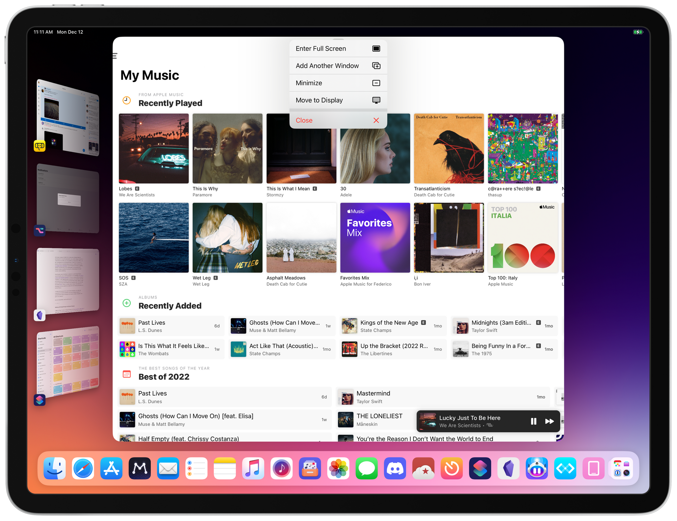Open Discord from the dock
677x521 pixels.
[395, 468]
